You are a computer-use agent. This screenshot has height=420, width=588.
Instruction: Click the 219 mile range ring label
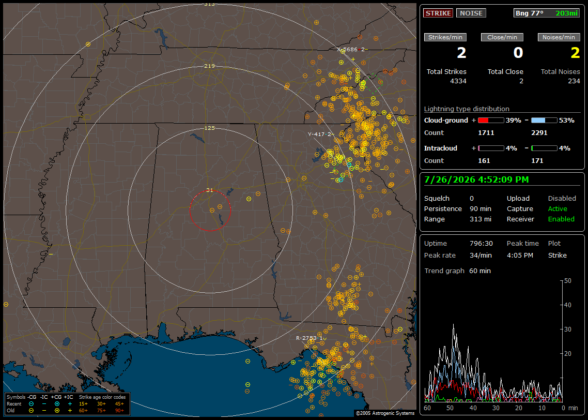click(210, 66)
